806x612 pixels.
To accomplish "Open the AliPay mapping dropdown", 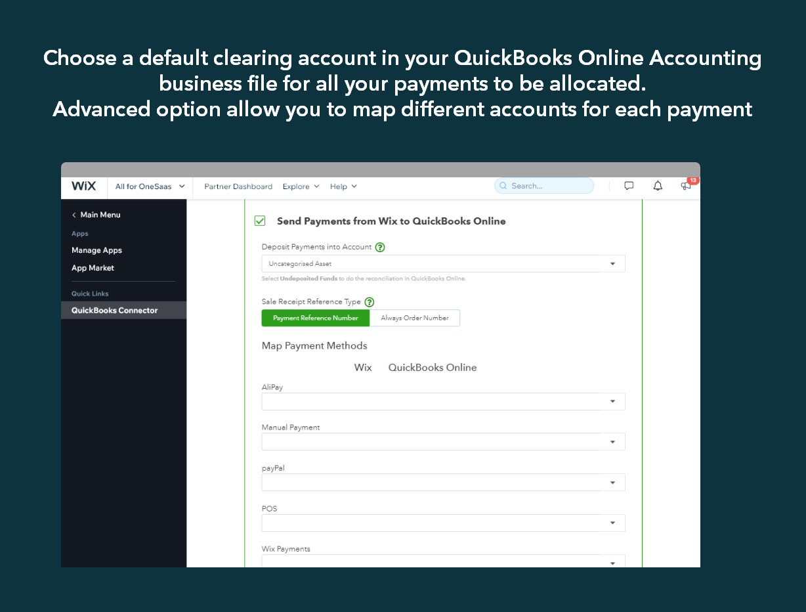I will 443,401.
